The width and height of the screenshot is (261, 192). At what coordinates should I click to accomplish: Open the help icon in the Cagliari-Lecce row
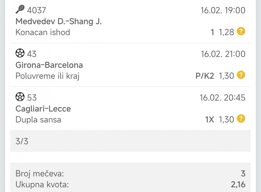[x=241, y=119]
